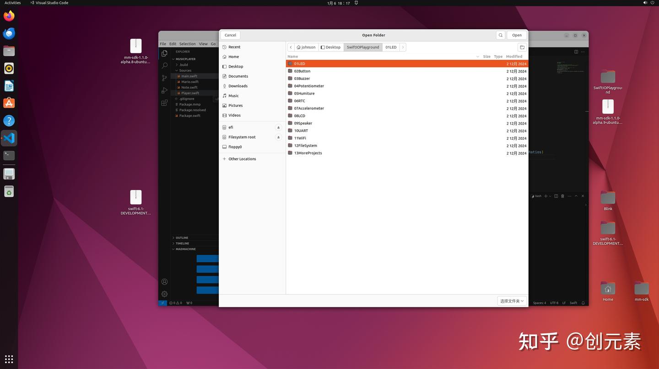
Task: Launch Firefox from the dock
Action: [x=9, y=16]
